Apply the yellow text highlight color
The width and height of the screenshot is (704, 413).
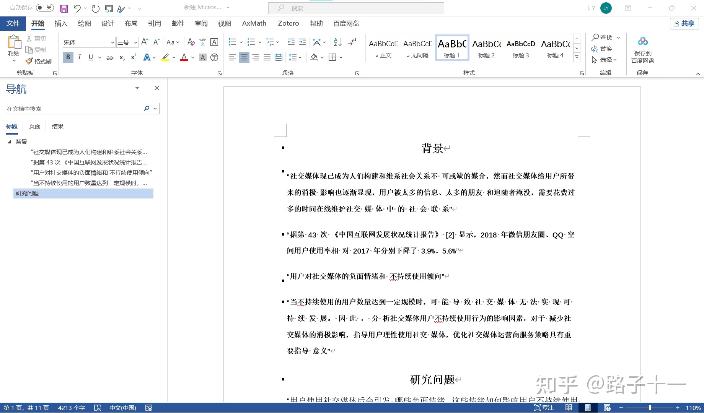click(x=165, y=57)
